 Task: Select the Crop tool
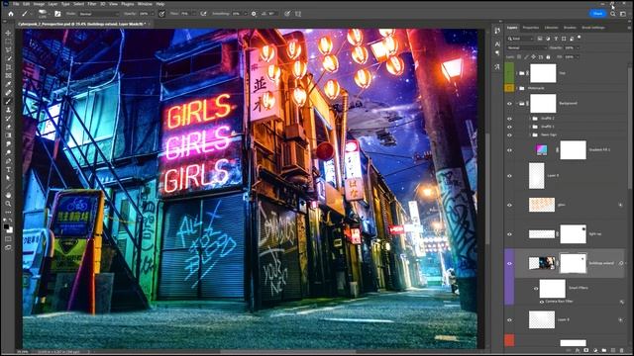(x=8, y=67)
